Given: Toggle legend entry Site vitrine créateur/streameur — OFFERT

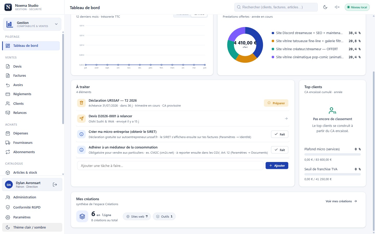Looking at the screenshot, I should (316, 49).
